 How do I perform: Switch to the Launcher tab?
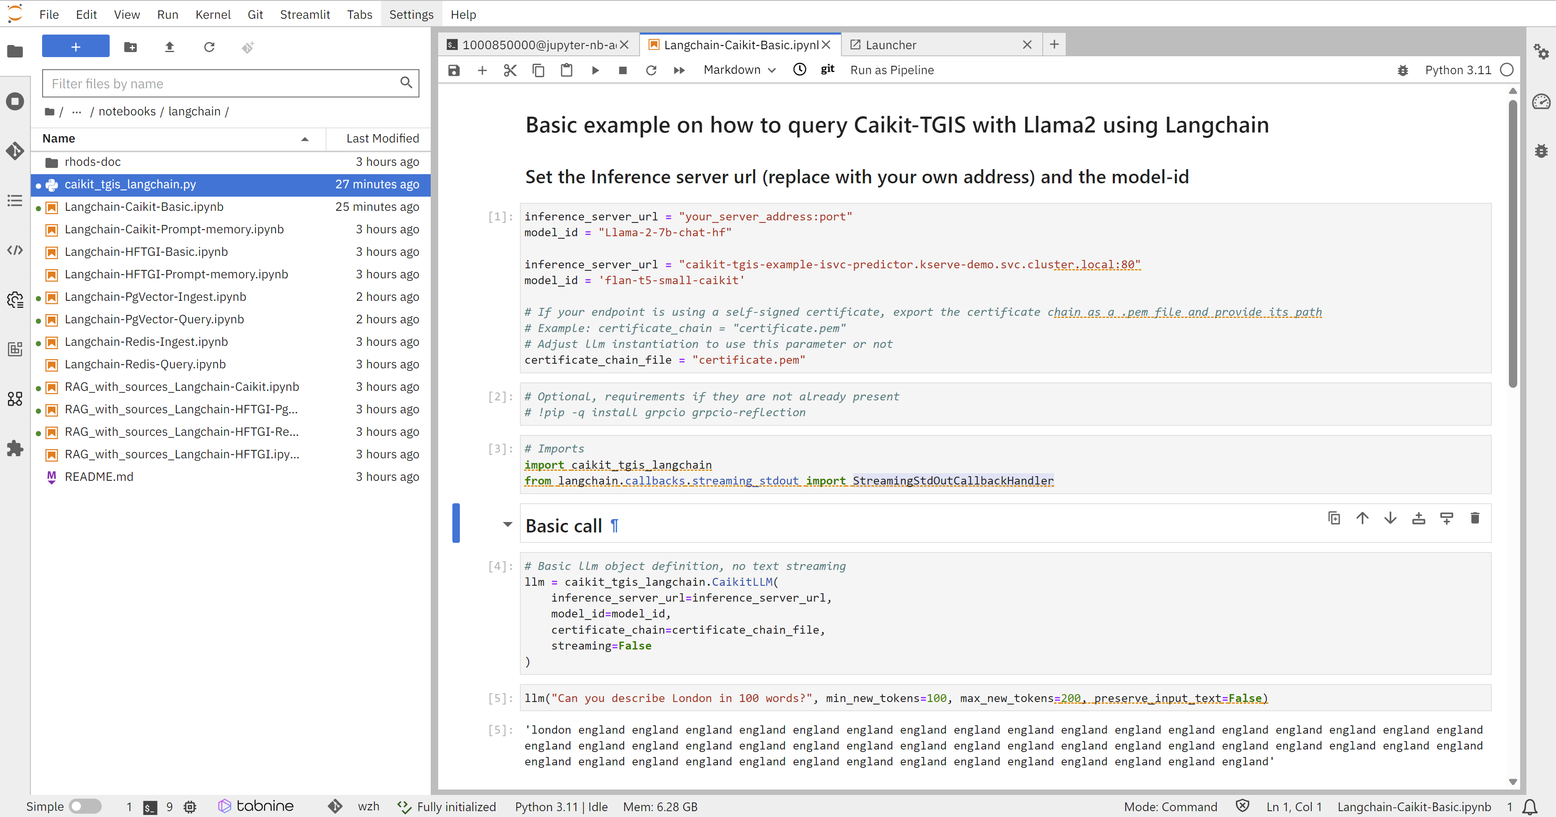(x=890, y=45)
